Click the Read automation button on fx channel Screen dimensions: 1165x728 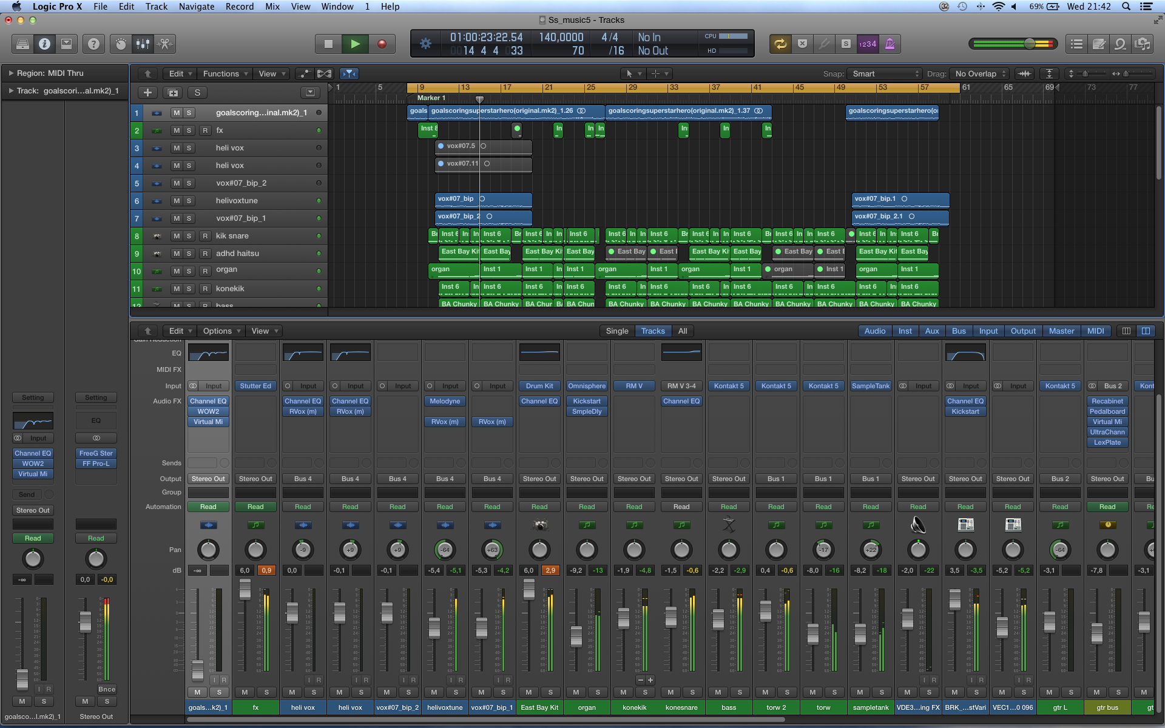[255, 507]
